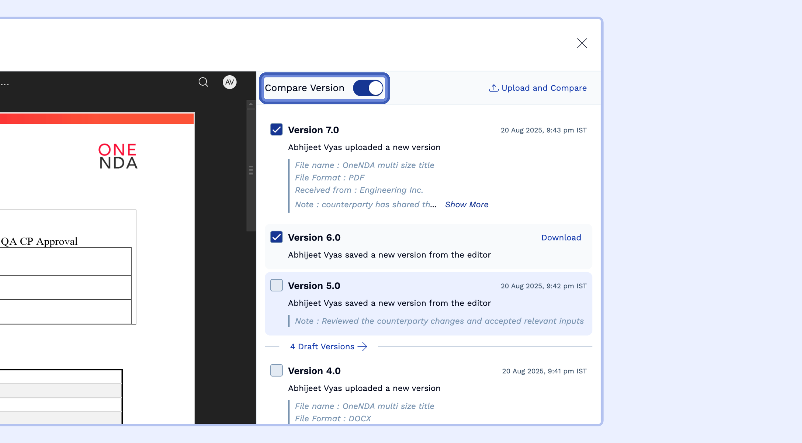Screen dimensions: 802x443
Task: Click the scroll-up arrow in document viewer
Action: tap(251, 104)
